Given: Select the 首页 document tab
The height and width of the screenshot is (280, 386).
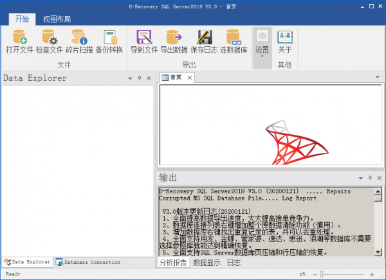Looking at the screenshot, I should (176, 78).
